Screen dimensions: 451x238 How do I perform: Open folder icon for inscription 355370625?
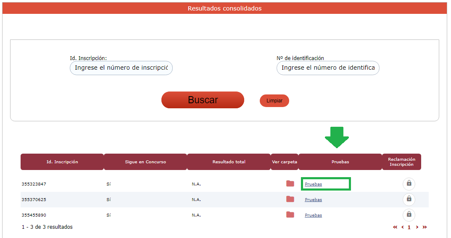pyautogui.click(x=290, y=199)
